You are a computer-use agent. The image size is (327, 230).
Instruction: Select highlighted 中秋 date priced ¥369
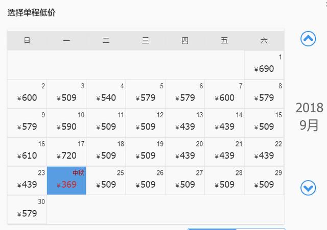pyautogui.click(x=66, y=181)
